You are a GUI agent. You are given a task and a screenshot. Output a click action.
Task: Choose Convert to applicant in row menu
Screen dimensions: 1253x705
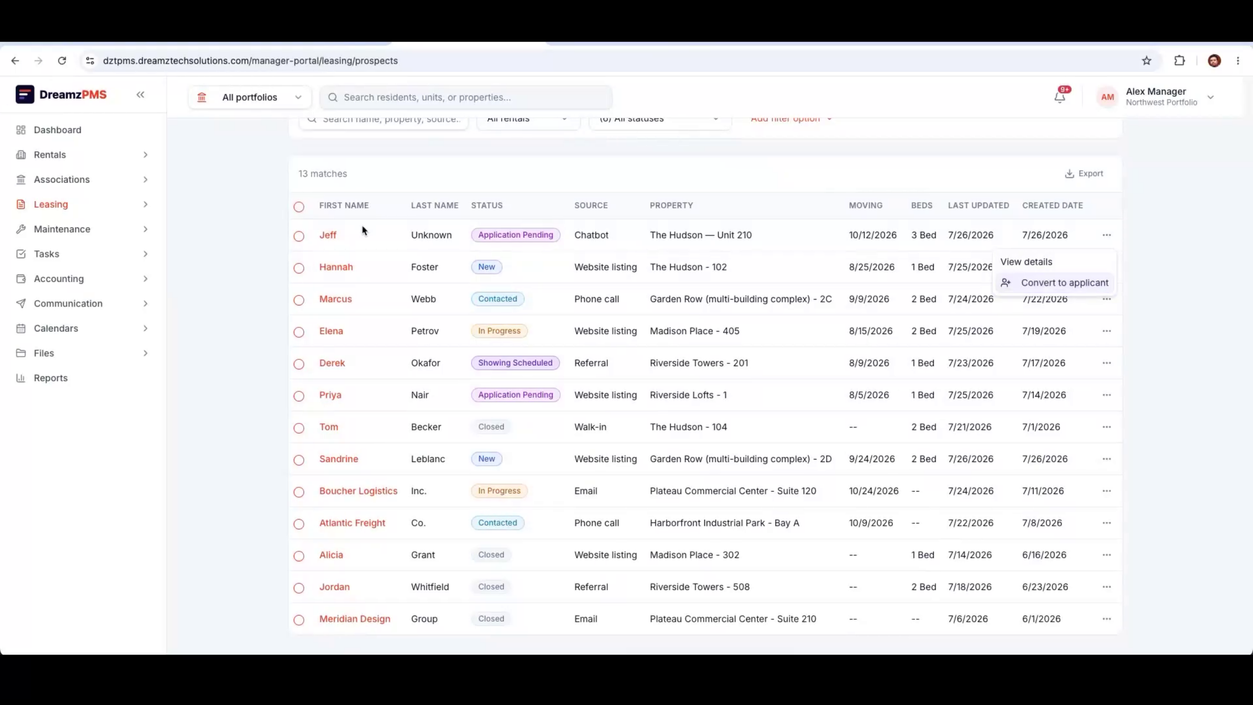1055,283
